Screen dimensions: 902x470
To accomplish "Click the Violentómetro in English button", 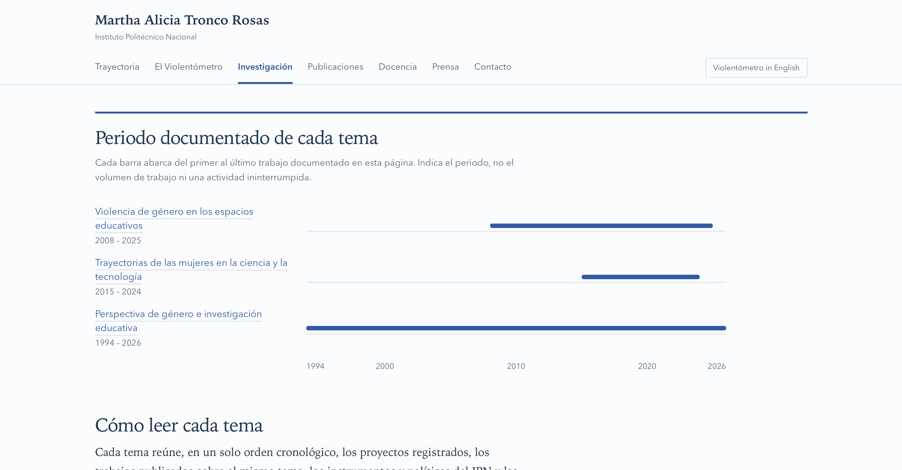I will [756, 68].
